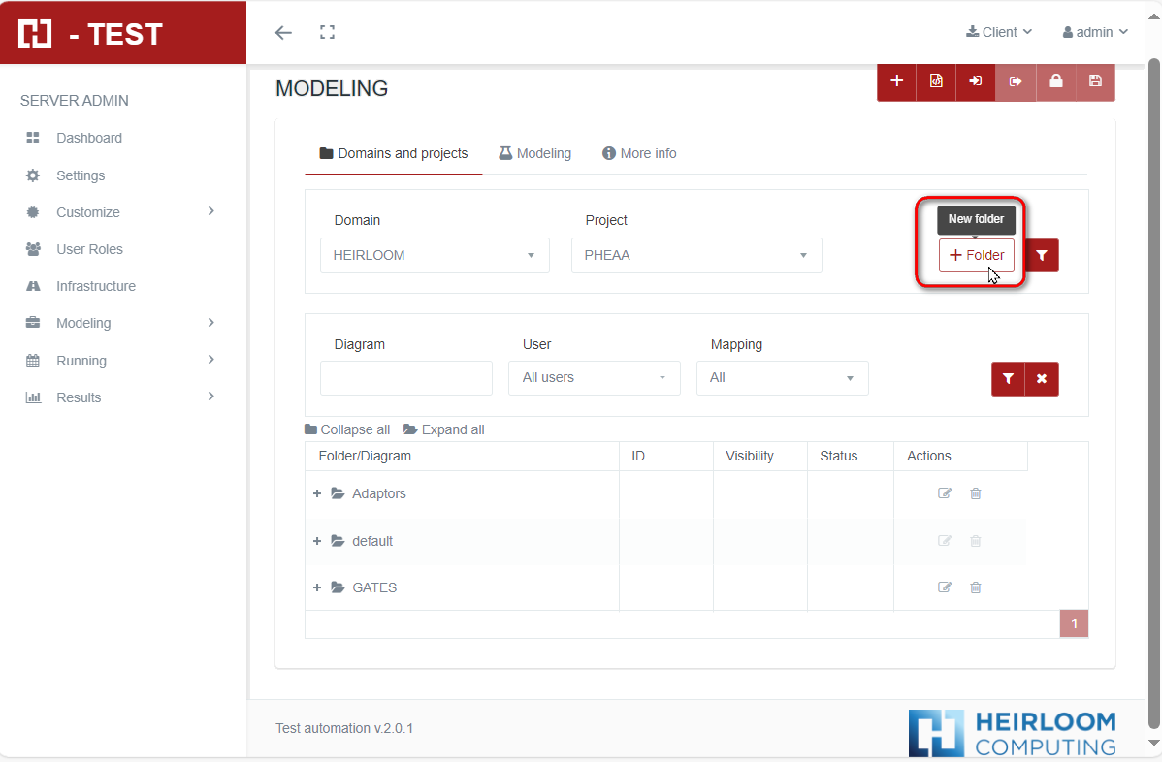Apply the diagram filter funnel button
The width and height of the screenshot is (1162, 762).
click(1008, 379)
